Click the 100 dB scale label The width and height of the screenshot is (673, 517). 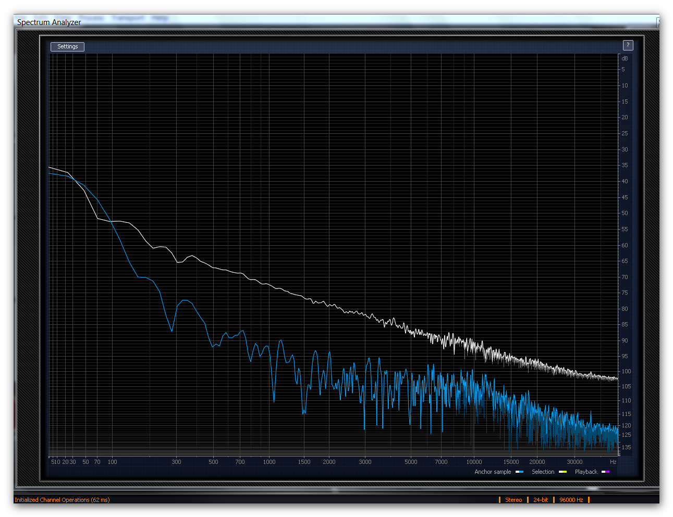626,371
